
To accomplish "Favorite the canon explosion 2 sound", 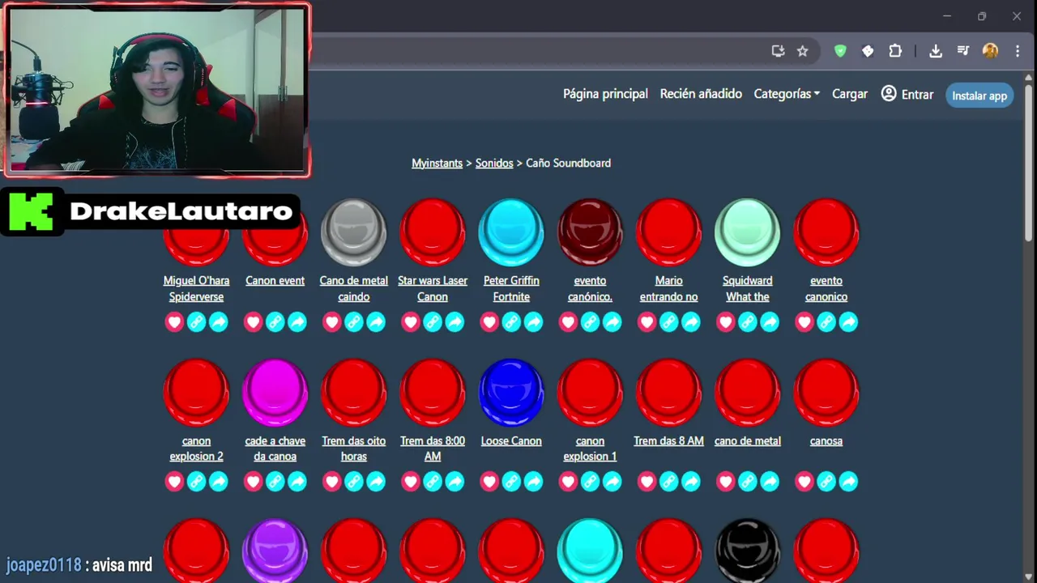I will 174,482.
